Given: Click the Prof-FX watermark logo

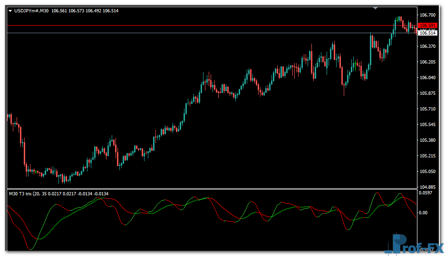Looking at the screenshot, I should 414,244.
